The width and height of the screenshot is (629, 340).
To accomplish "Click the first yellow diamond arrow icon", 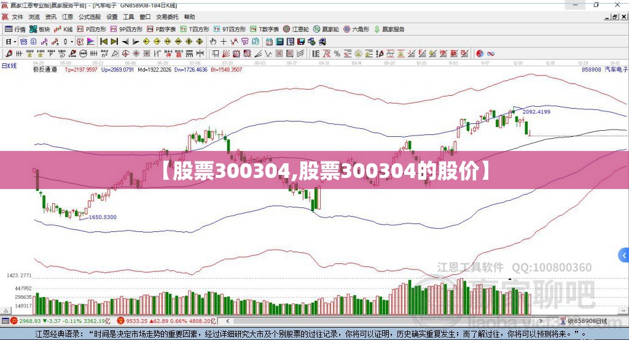I will [146, 42].
